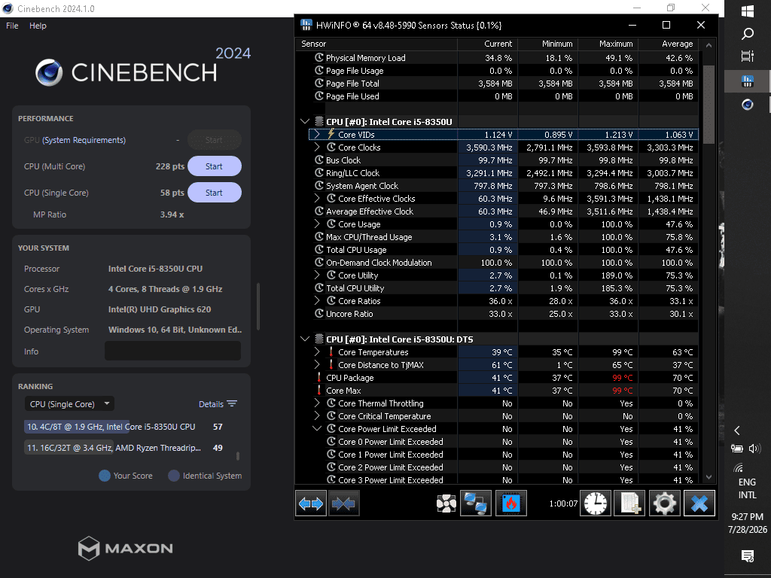Click the Maxon logo
This screenshot has height=578, width=771.
click(x=126, y=548)
